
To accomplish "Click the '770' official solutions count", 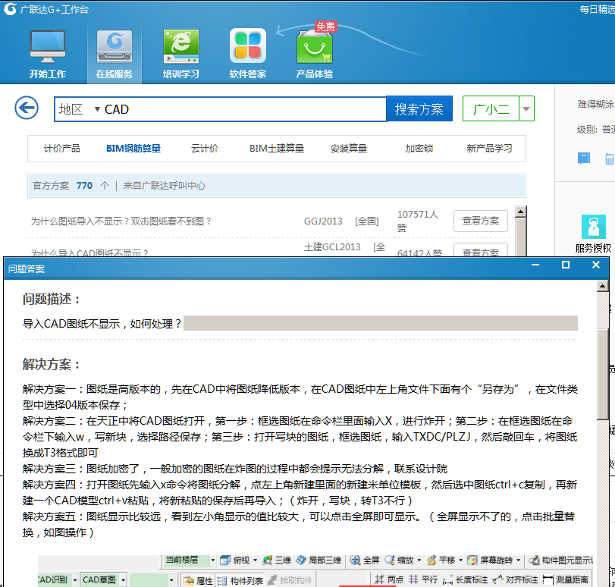I will (84, 186).
